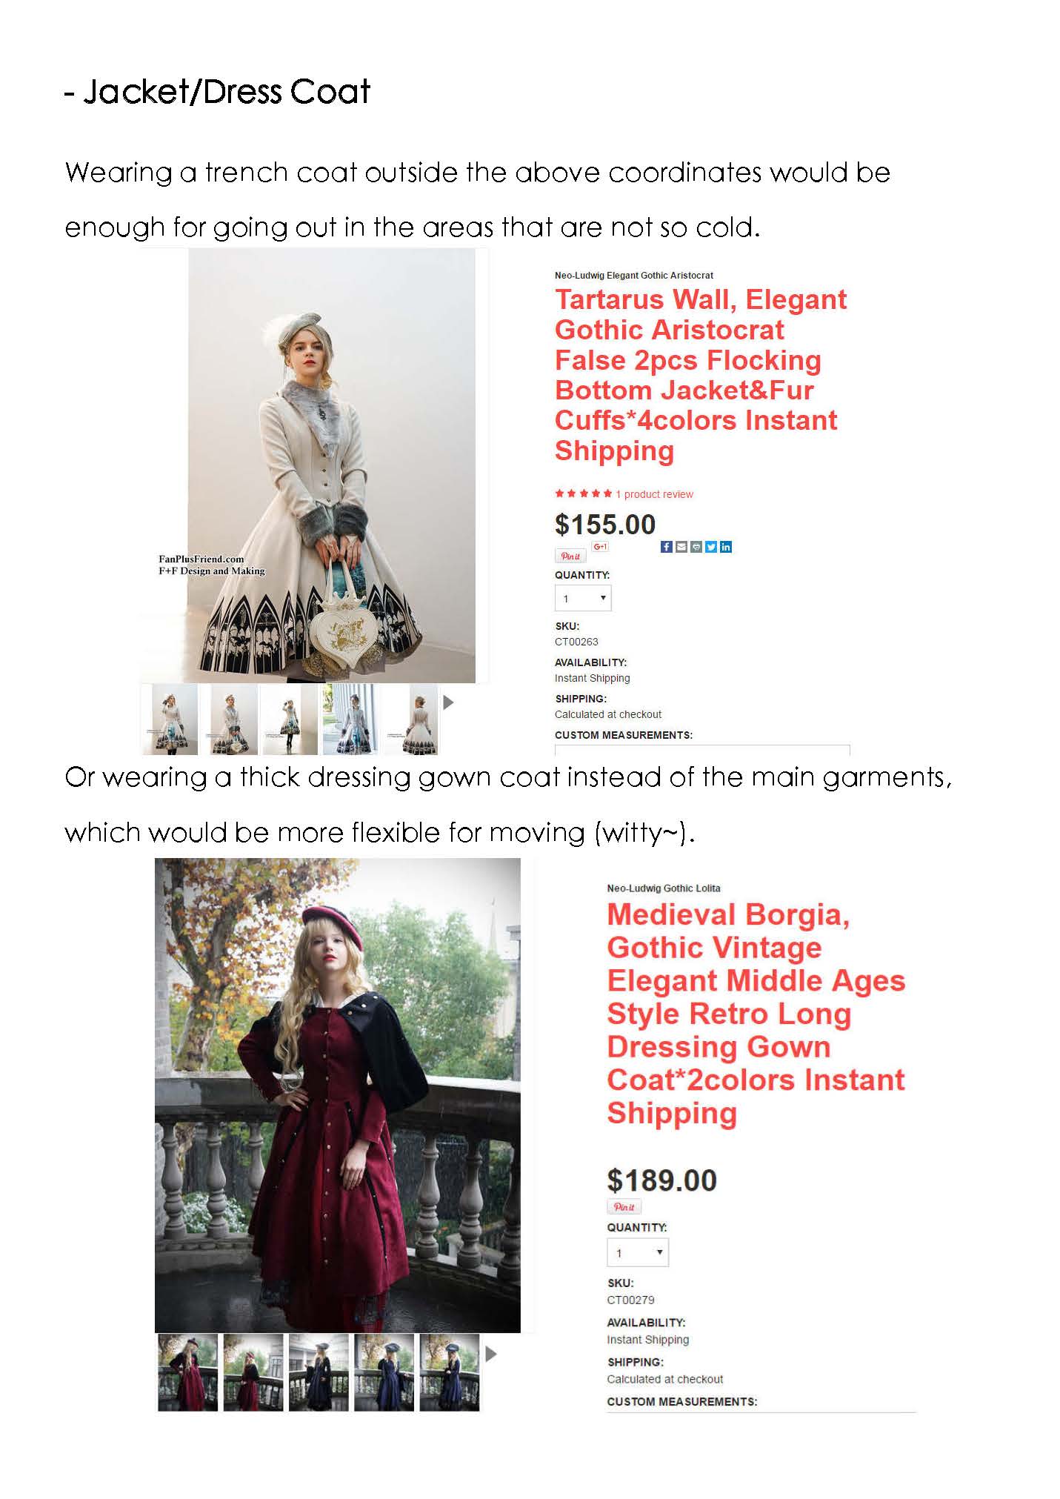Click the Google +1 button

(600, 547)
